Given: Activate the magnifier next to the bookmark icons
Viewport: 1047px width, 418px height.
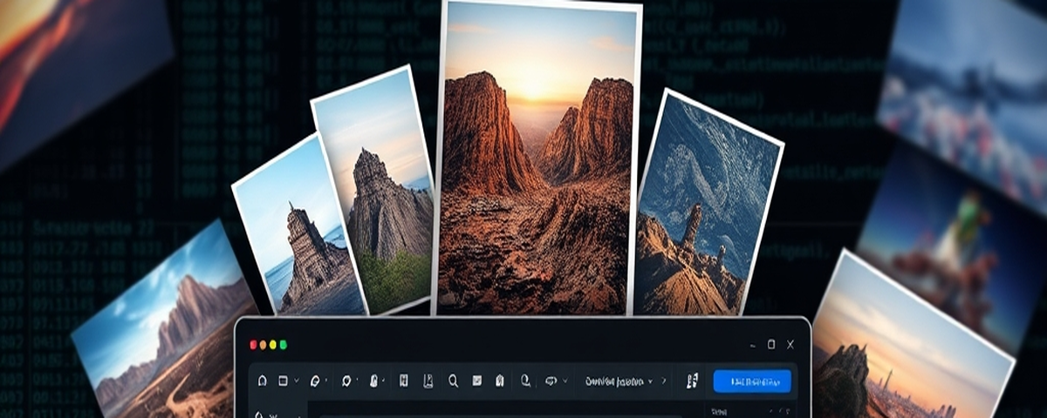Looking at the screenshot, I should click(x=453, y=381).
